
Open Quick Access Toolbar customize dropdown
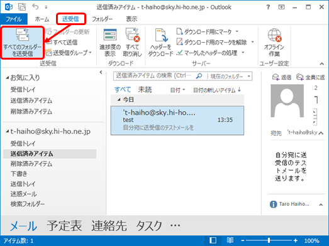pos(46,7)
